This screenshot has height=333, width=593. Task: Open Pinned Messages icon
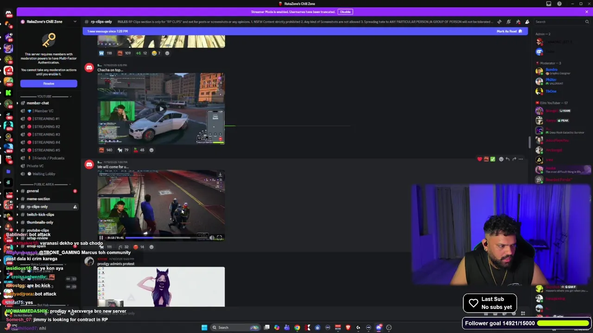pos(517,22)
